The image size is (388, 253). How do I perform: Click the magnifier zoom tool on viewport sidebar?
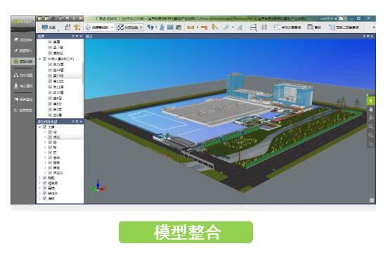371,135
